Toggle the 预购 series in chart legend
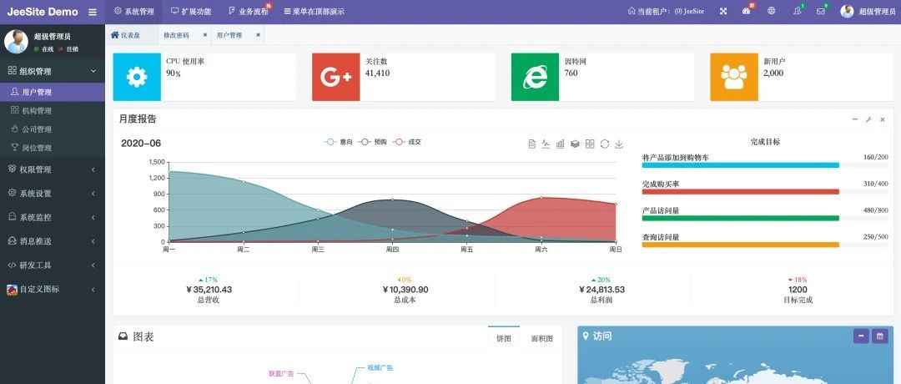 [x=373, y=142]
